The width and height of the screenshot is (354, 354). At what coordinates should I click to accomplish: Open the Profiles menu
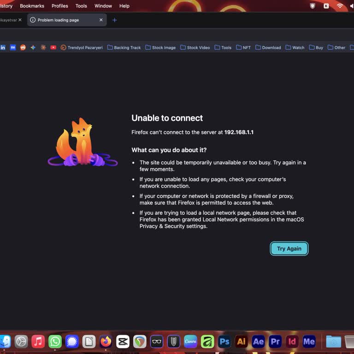(60, 6)
